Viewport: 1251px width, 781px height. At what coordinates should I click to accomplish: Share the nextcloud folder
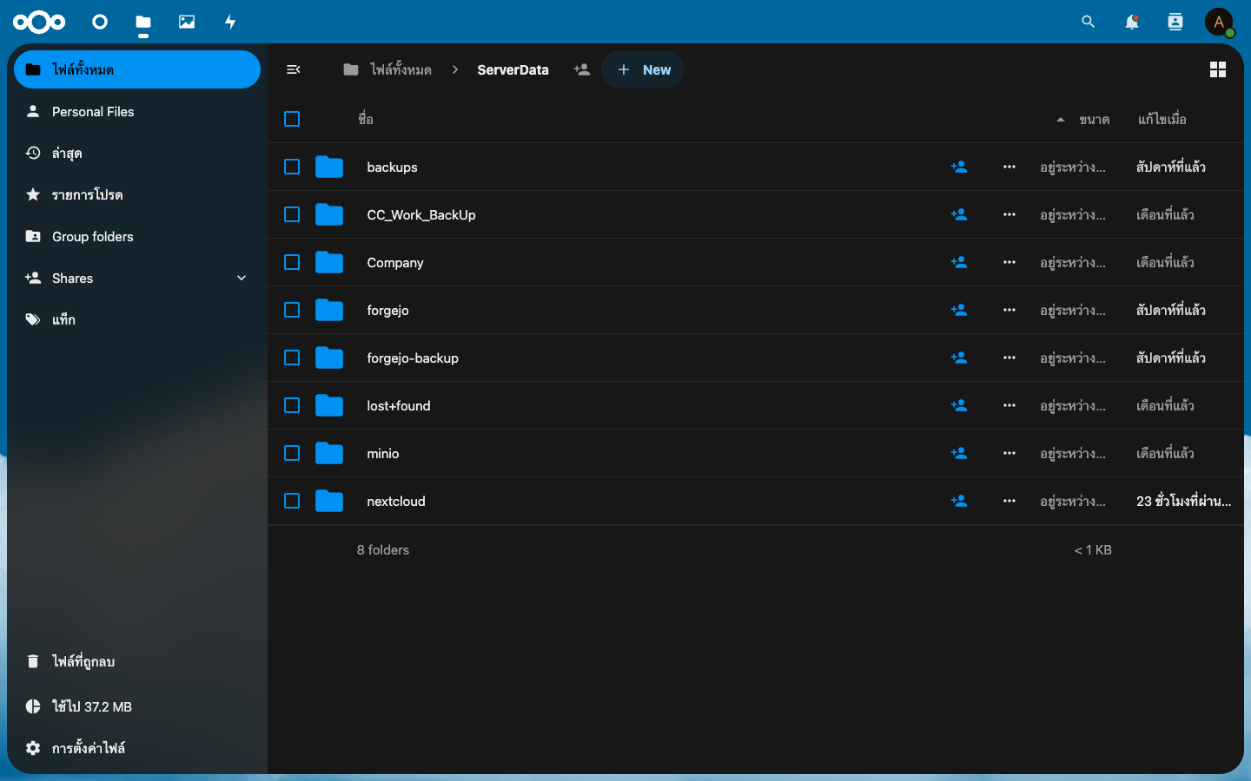(x=959, y=501)
